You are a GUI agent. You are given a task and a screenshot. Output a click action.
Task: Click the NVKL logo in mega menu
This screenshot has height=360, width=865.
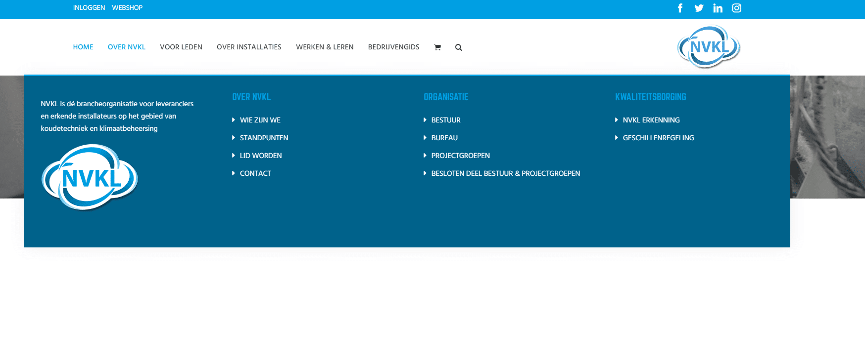click(x=90, y=177)
